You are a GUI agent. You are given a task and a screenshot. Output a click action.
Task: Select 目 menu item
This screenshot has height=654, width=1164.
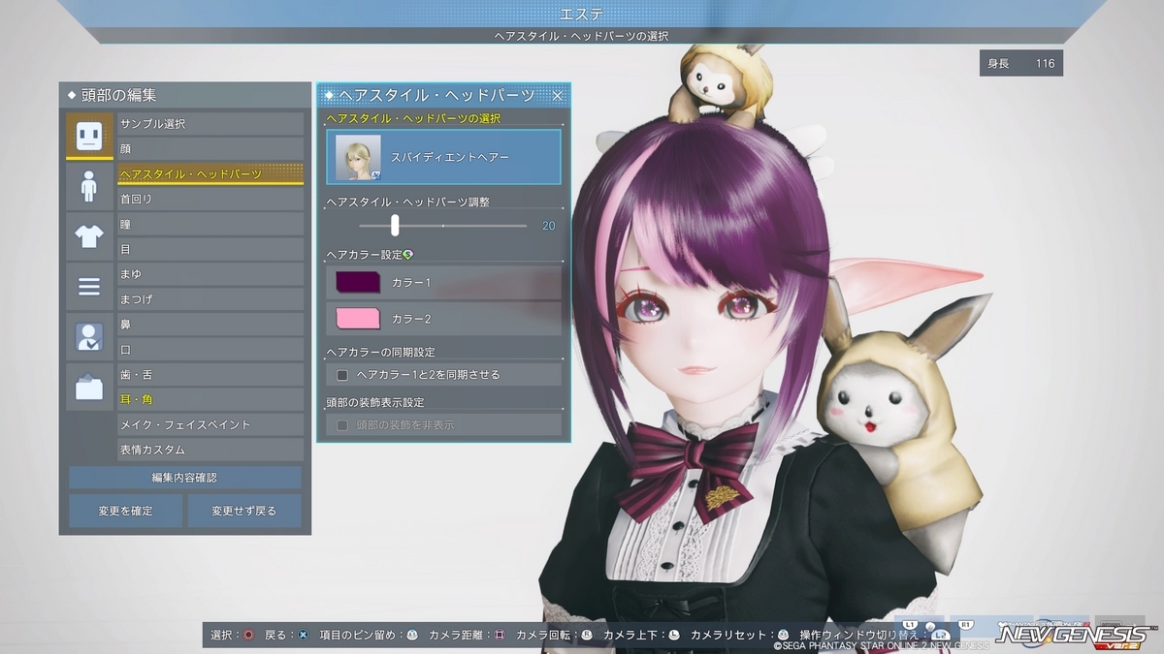(210, 249)
